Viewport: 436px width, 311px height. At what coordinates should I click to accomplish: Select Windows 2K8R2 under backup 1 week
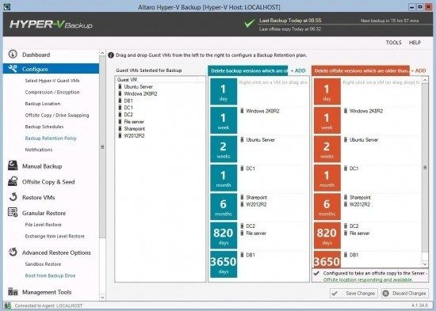[262, 111]
